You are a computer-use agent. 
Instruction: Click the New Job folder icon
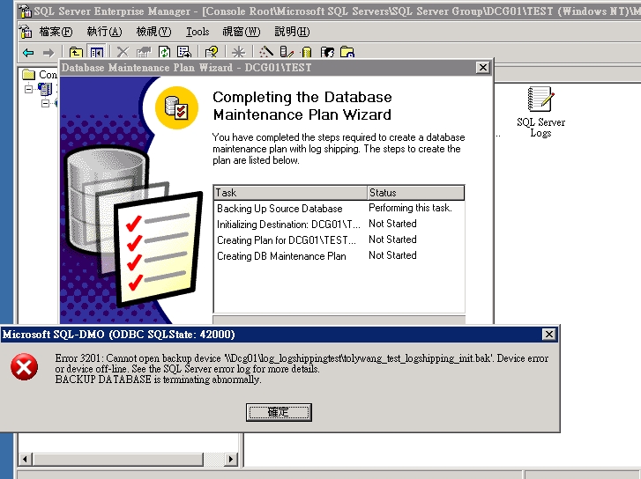(x=347, y=52)
